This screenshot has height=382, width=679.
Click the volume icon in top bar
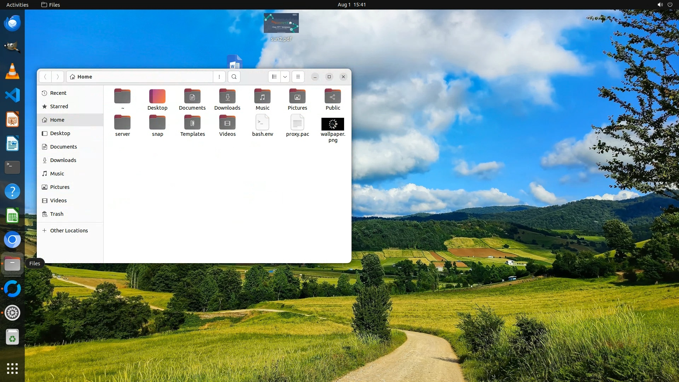(x=660, y=5)
